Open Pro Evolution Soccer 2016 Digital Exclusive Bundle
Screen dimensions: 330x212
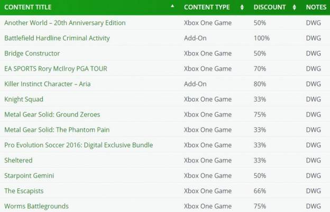[x=78, y=145]
